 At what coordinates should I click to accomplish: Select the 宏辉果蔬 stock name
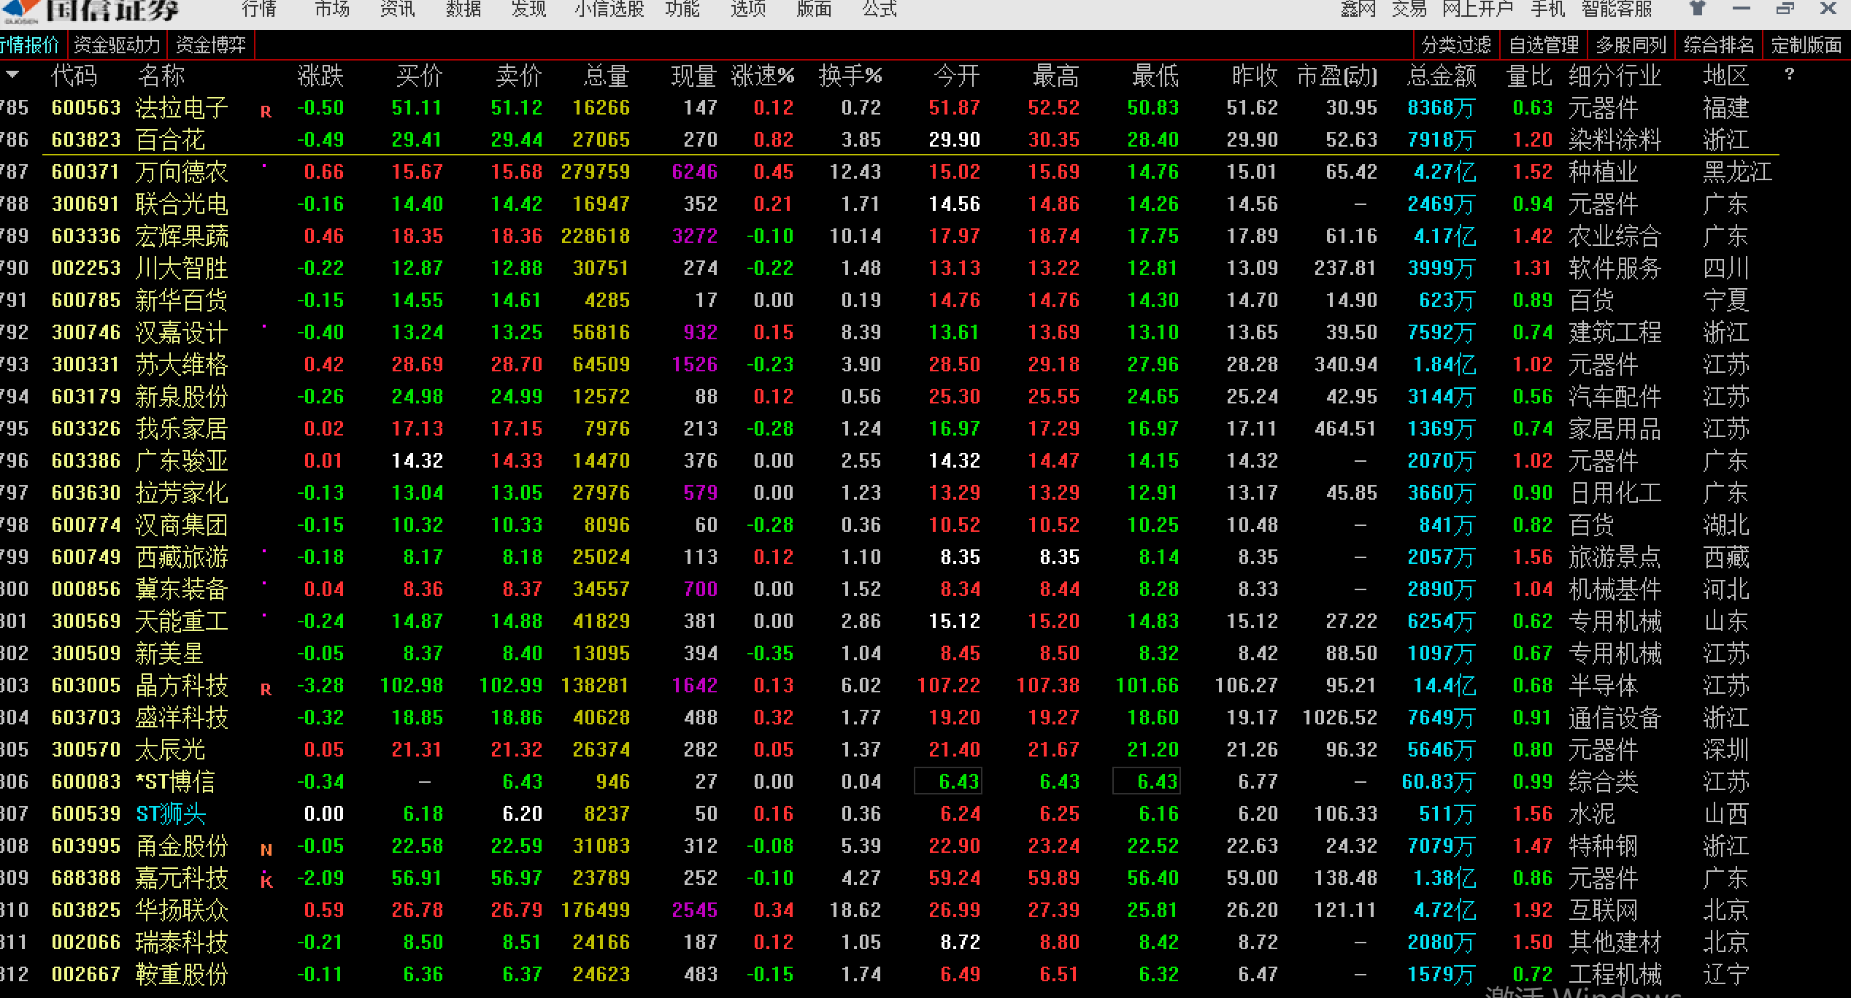[182, 236]
